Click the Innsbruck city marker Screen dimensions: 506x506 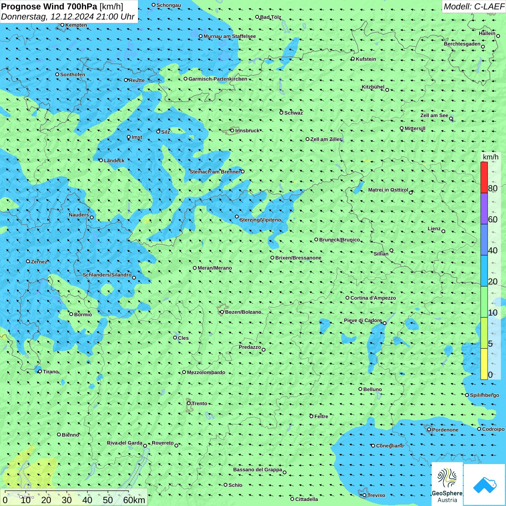232,130
